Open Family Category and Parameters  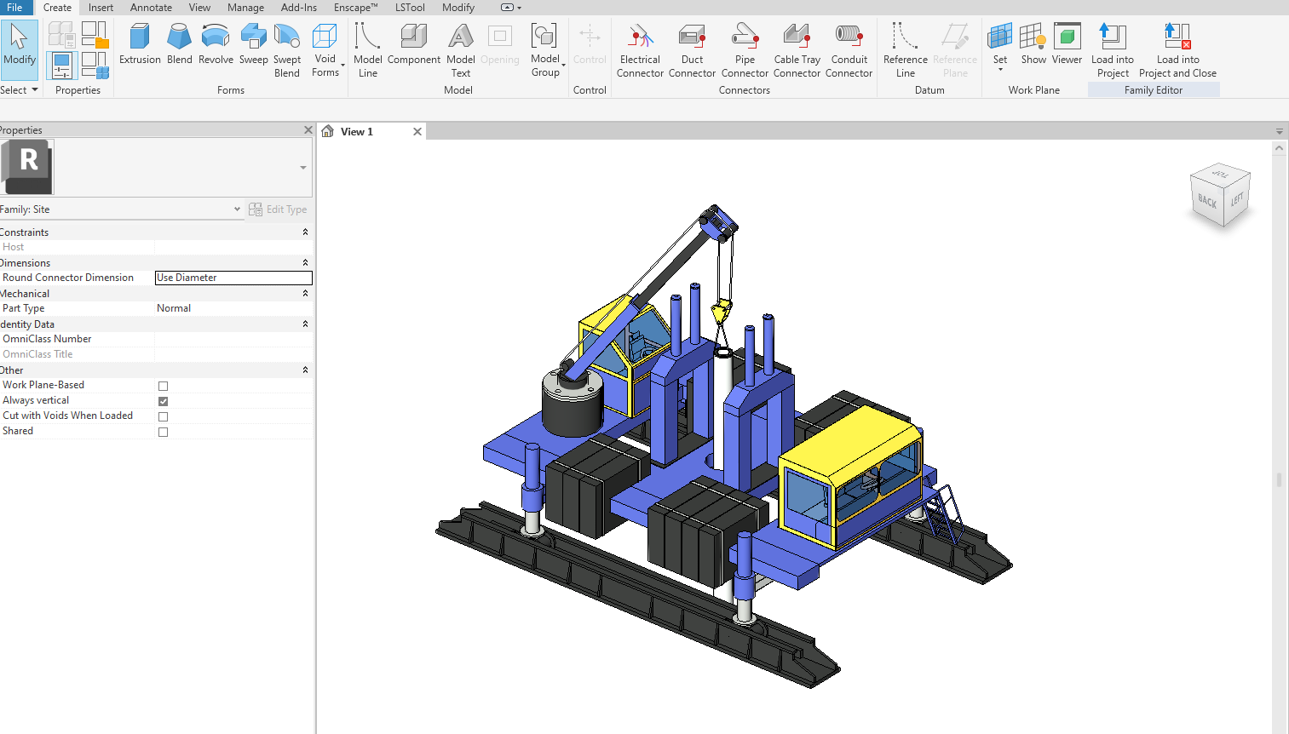pyautogui.click(x=94, y=34)
